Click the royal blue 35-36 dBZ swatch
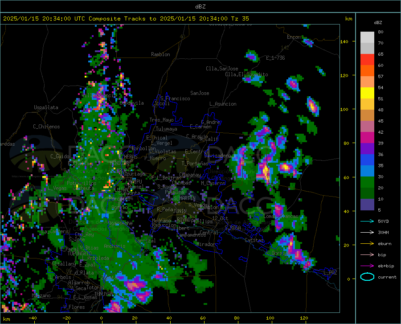This screenshot has height=324, width=401. (x=367, y=160)
